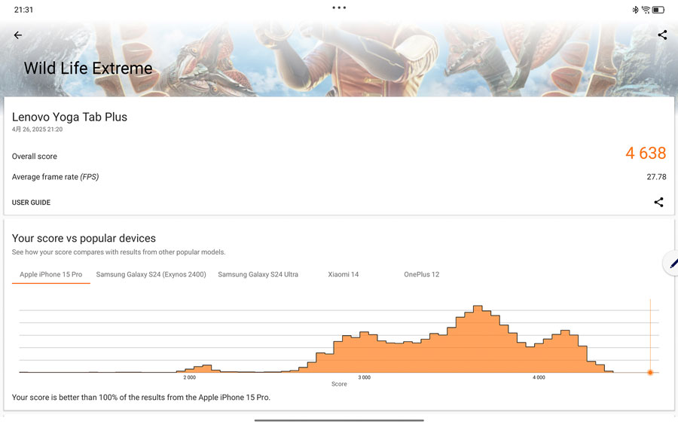Tap the average frame rate value 27.78
This screenshot has height=424, width=678.
point(656,177)
